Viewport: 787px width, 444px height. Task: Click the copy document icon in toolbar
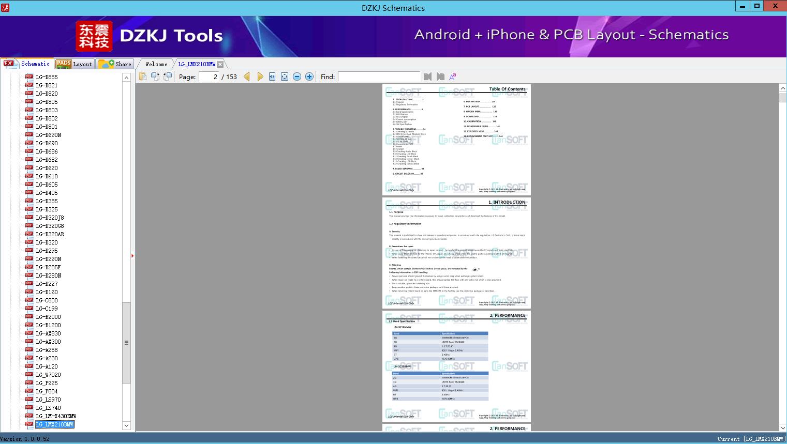pos(143,76)
